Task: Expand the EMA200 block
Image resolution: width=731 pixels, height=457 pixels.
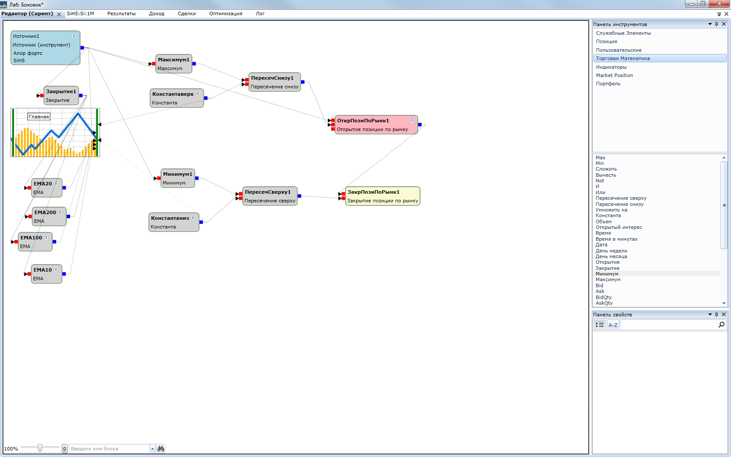Action: tap(60, 212)
